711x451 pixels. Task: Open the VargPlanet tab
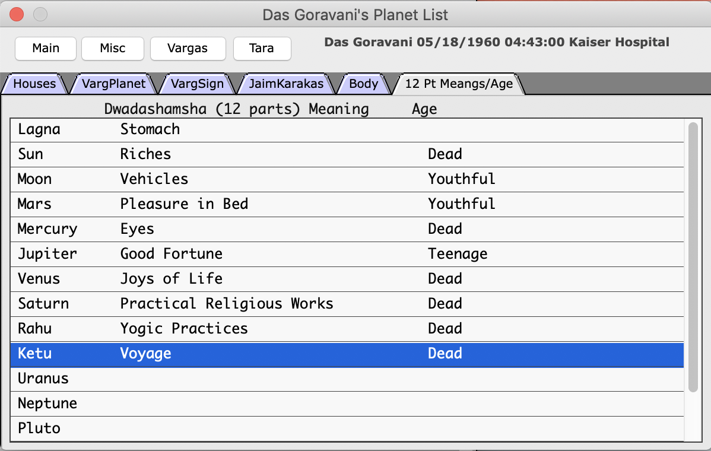pyautogui.click(x=113, y=84)
